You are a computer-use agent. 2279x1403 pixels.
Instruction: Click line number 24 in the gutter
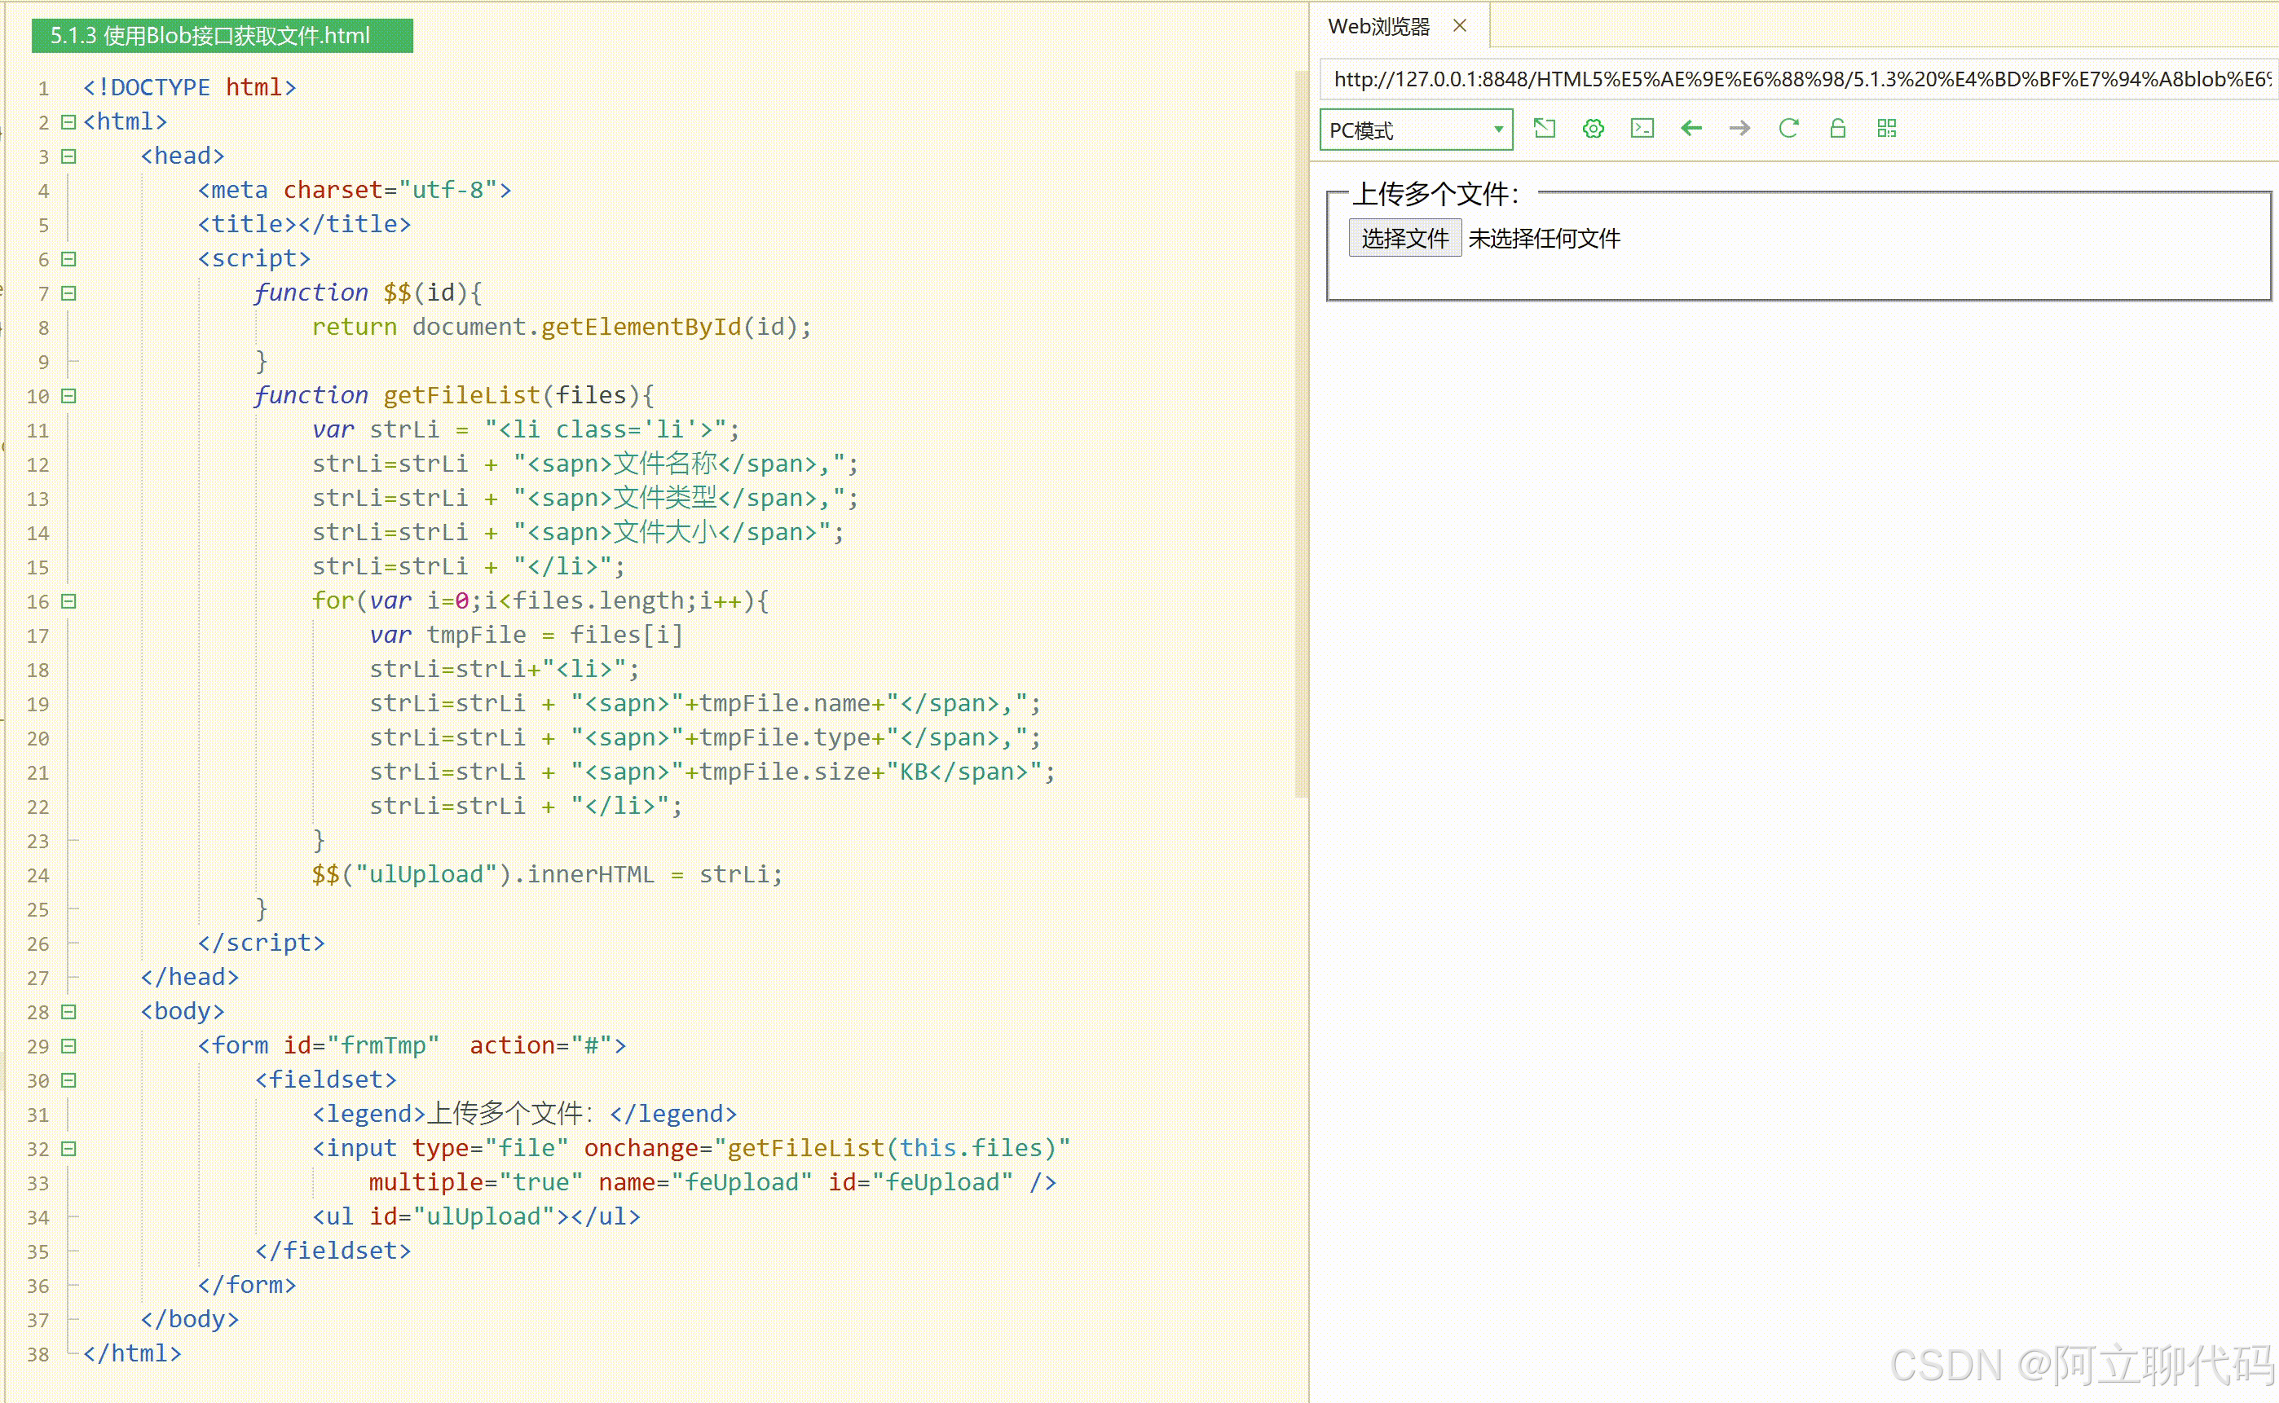coord(37,876)
